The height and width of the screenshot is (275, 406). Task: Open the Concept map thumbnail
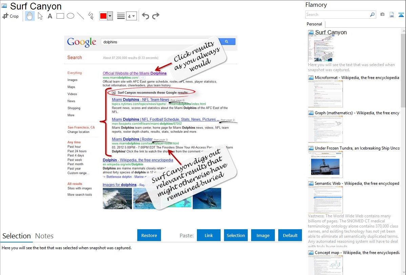[325, 265]
